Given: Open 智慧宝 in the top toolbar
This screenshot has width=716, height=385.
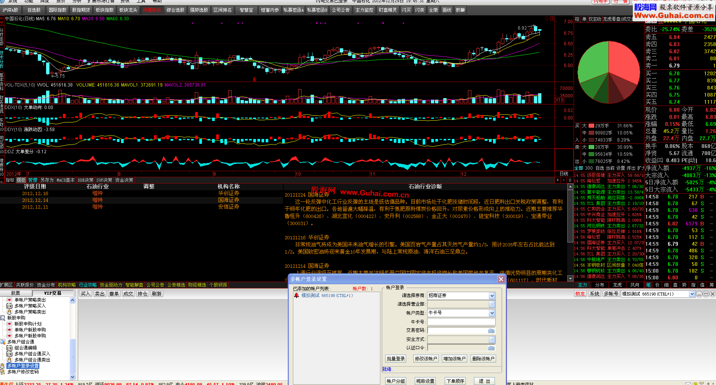Looking at the screenshot, I should [x=246, y=10].
